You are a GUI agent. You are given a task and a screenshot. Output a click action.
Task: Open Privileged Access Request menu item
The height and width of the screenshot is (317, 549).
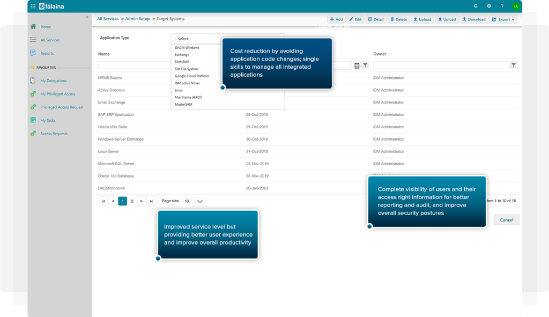[x=62, y=107]
